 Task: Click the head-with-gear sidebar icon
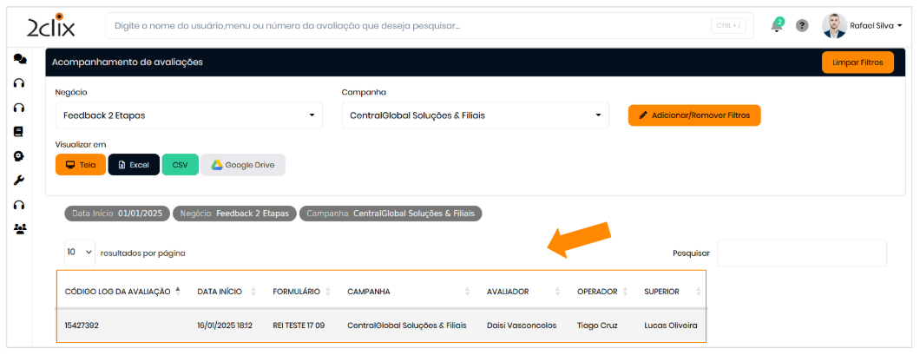point(18,156)
